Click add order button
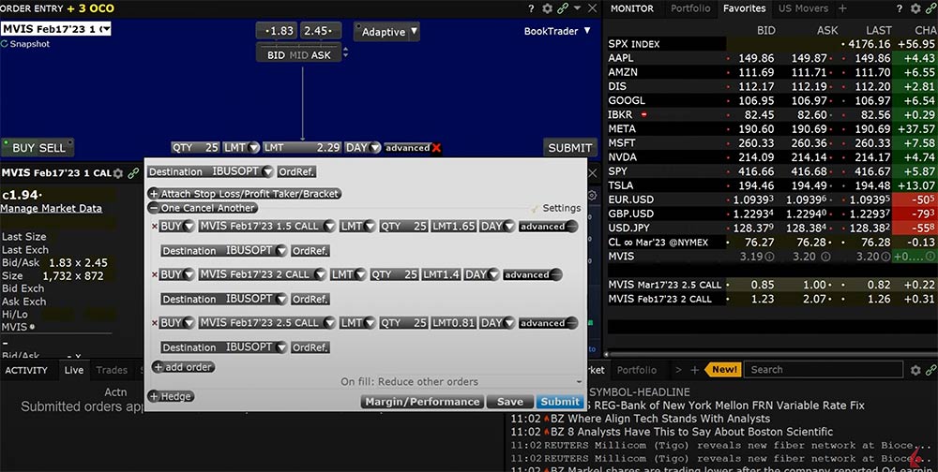The width and height of the screenshot is (938, 472). click(183, 367)
